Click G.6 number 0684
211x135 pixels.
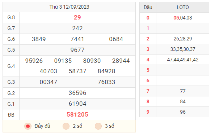click(x=116, y=39)
